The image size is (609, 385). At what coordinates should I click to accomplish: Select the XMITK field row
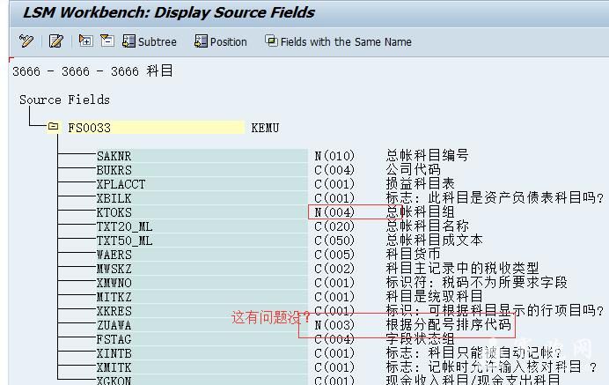click(202, 367)
